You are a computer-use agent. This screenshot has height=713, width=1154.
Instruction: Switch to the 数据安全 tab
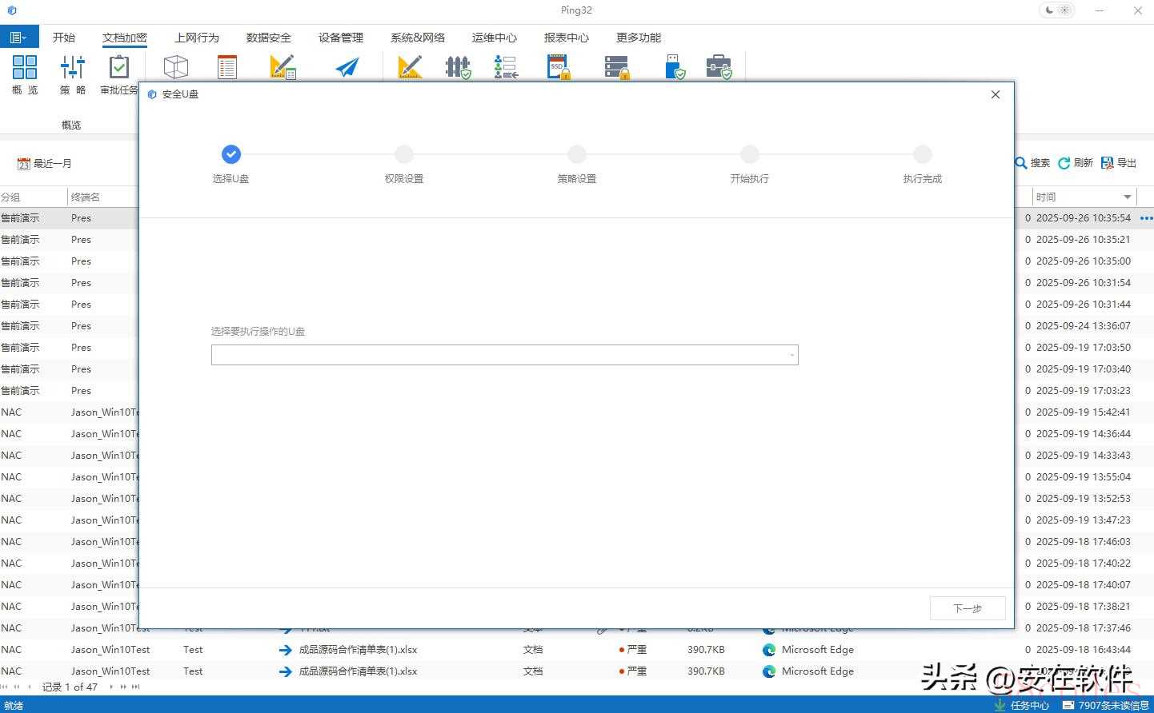[268, 38]
